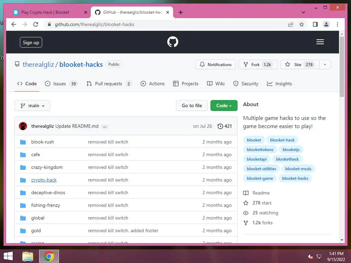
Task: Click therealgliz avatar in commit row
Action: tap(23, 126)
